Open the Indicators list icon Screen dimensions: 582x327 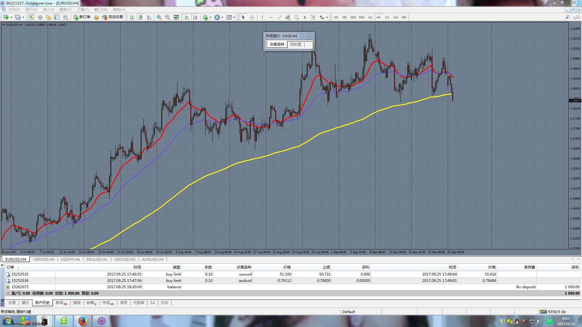click(206, 17)
